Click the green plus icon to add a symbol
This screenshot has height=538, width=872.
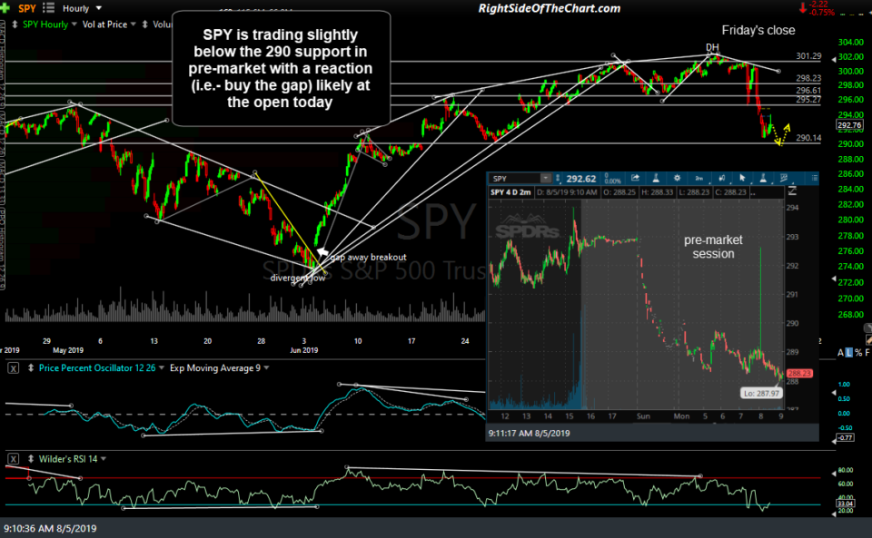click(6, 9)
